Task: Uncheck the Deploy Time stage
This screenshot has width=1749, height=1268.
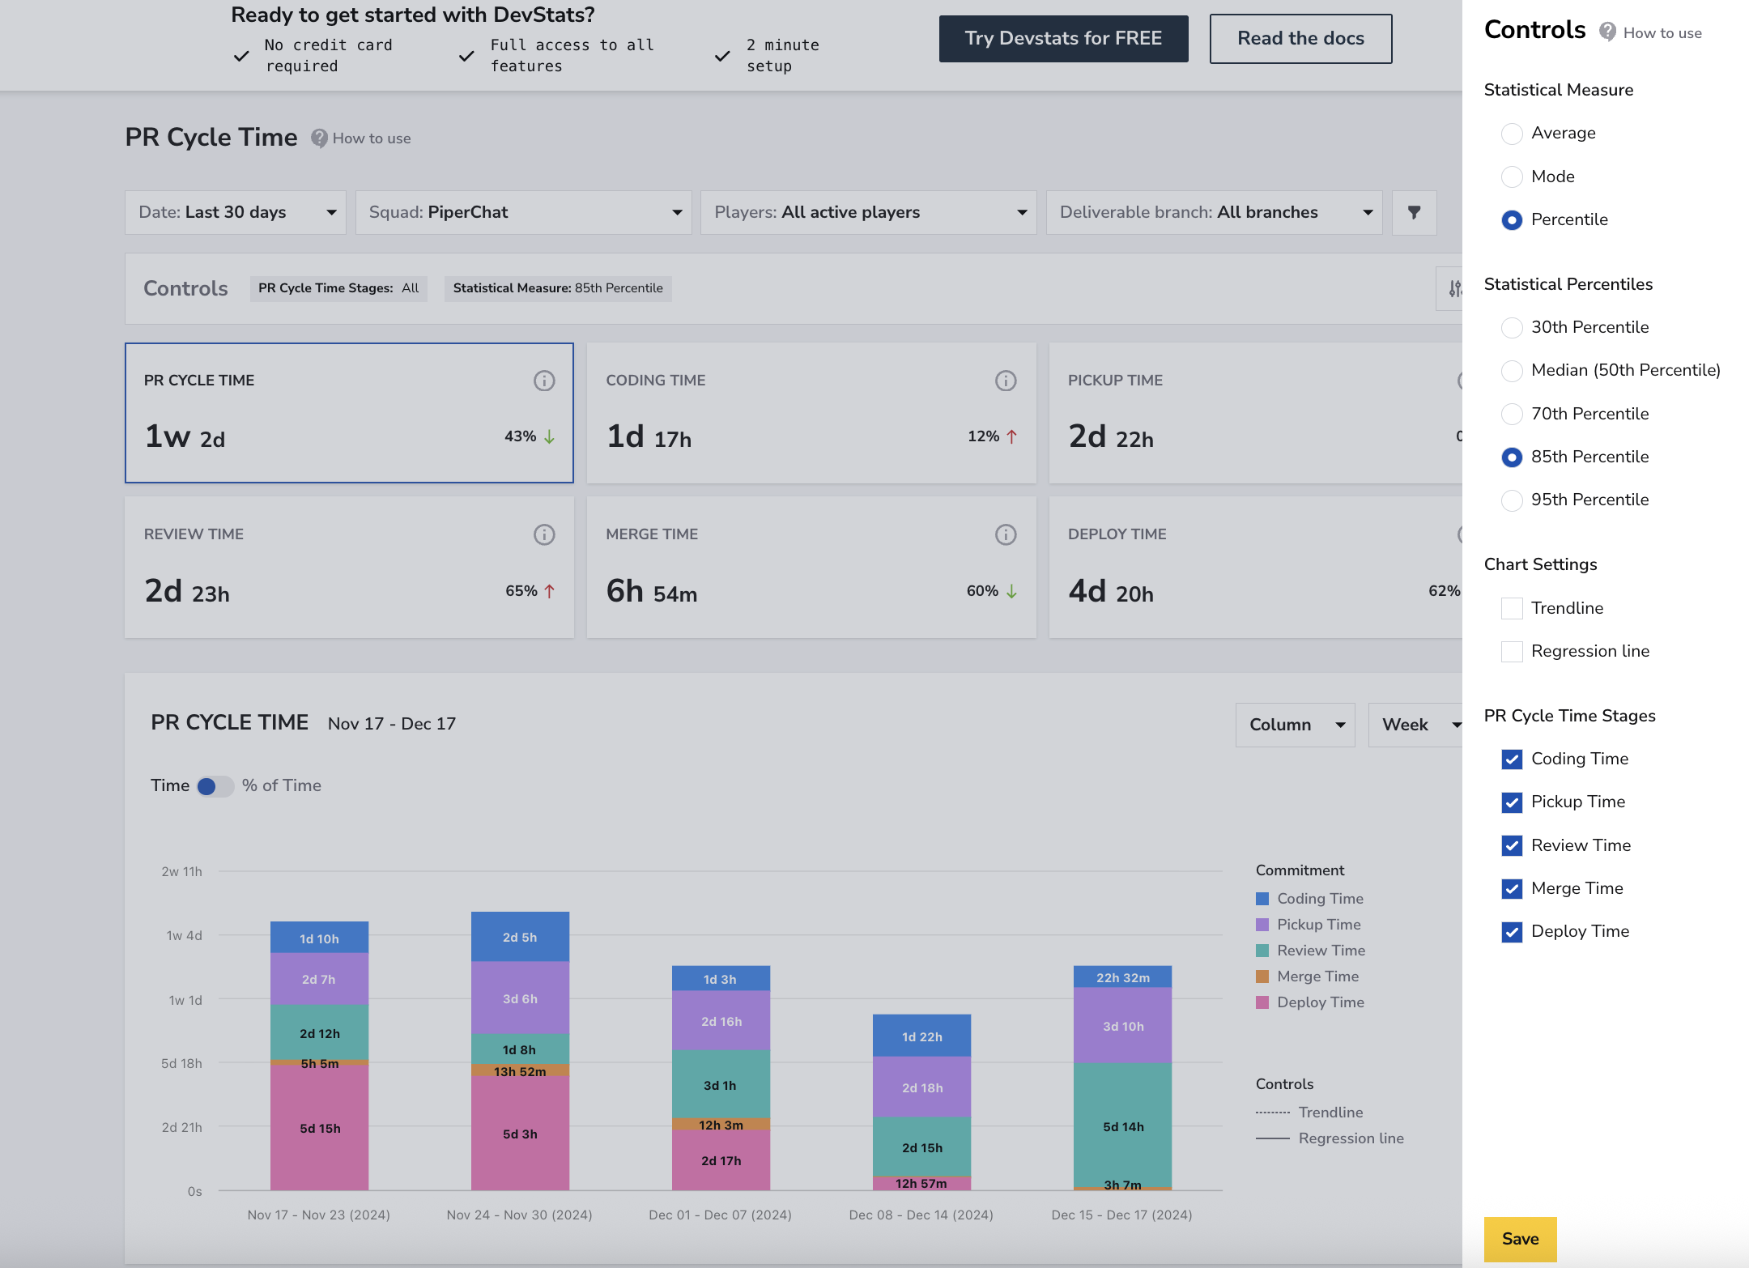Action: click(x=1512, y=932)
